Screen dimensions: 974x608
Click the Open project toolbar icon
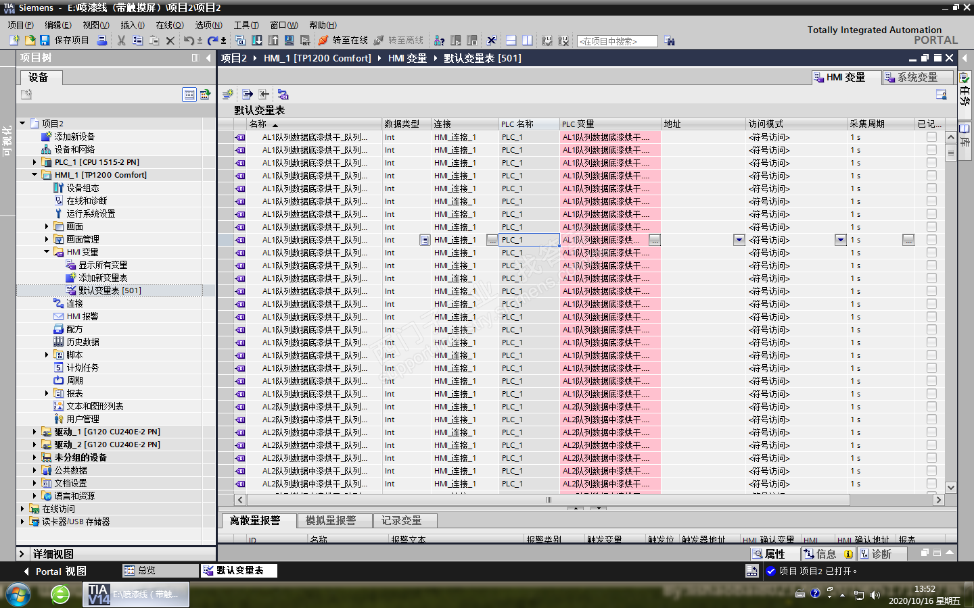click(30, 41)
